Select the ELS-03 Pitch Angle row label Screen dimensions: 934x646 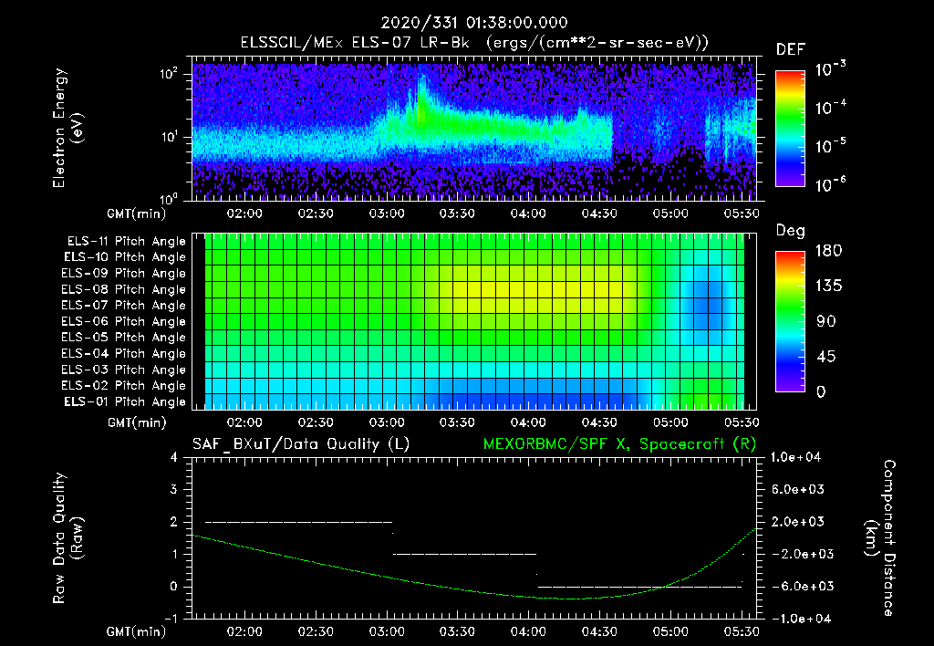[124, 370]
